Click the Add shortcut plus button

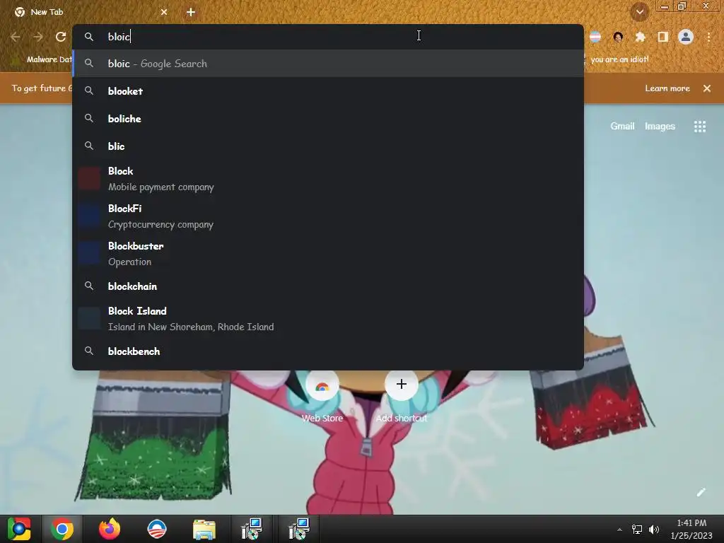(402, 384)
